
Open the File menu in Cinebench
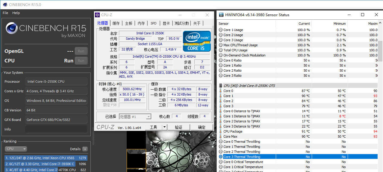click(x=5, y=13)
